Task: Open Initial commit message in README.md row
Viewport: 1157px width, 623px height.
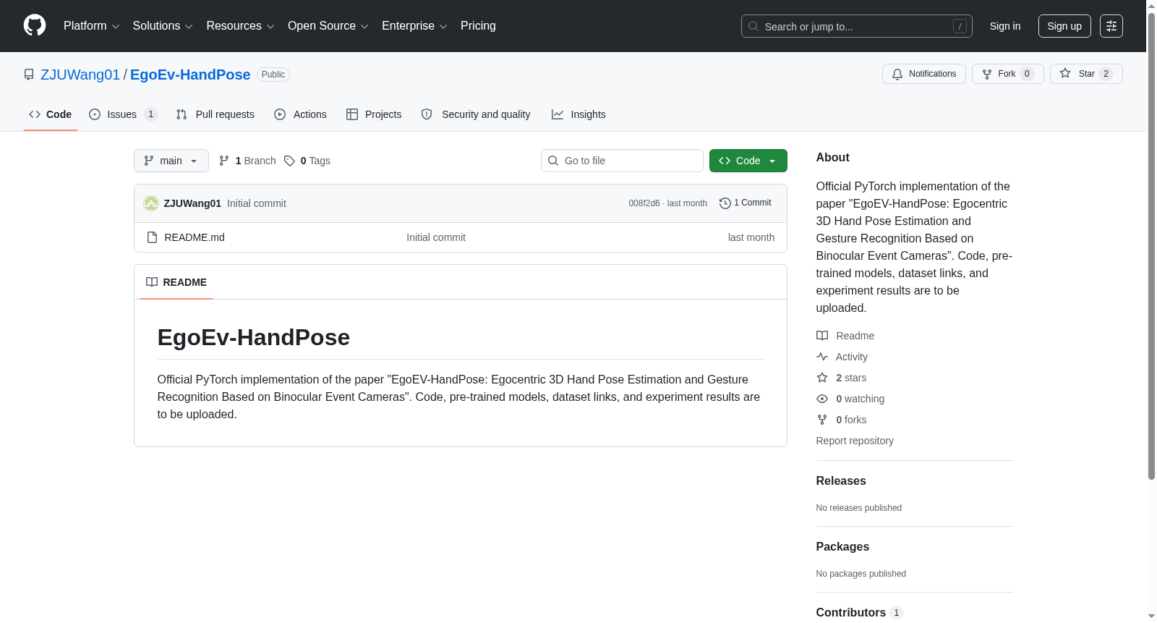Action: coord(436,237)
